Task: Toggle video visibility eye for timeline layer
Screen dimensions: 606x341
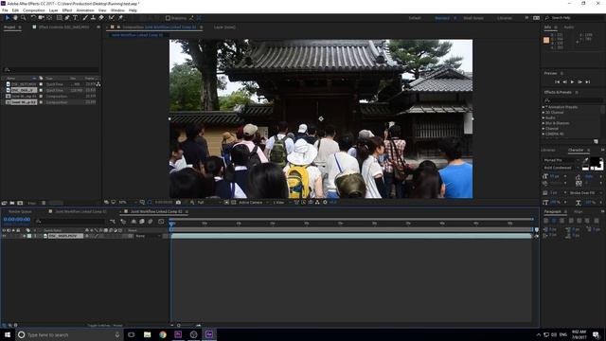Action: coord(4,236)
